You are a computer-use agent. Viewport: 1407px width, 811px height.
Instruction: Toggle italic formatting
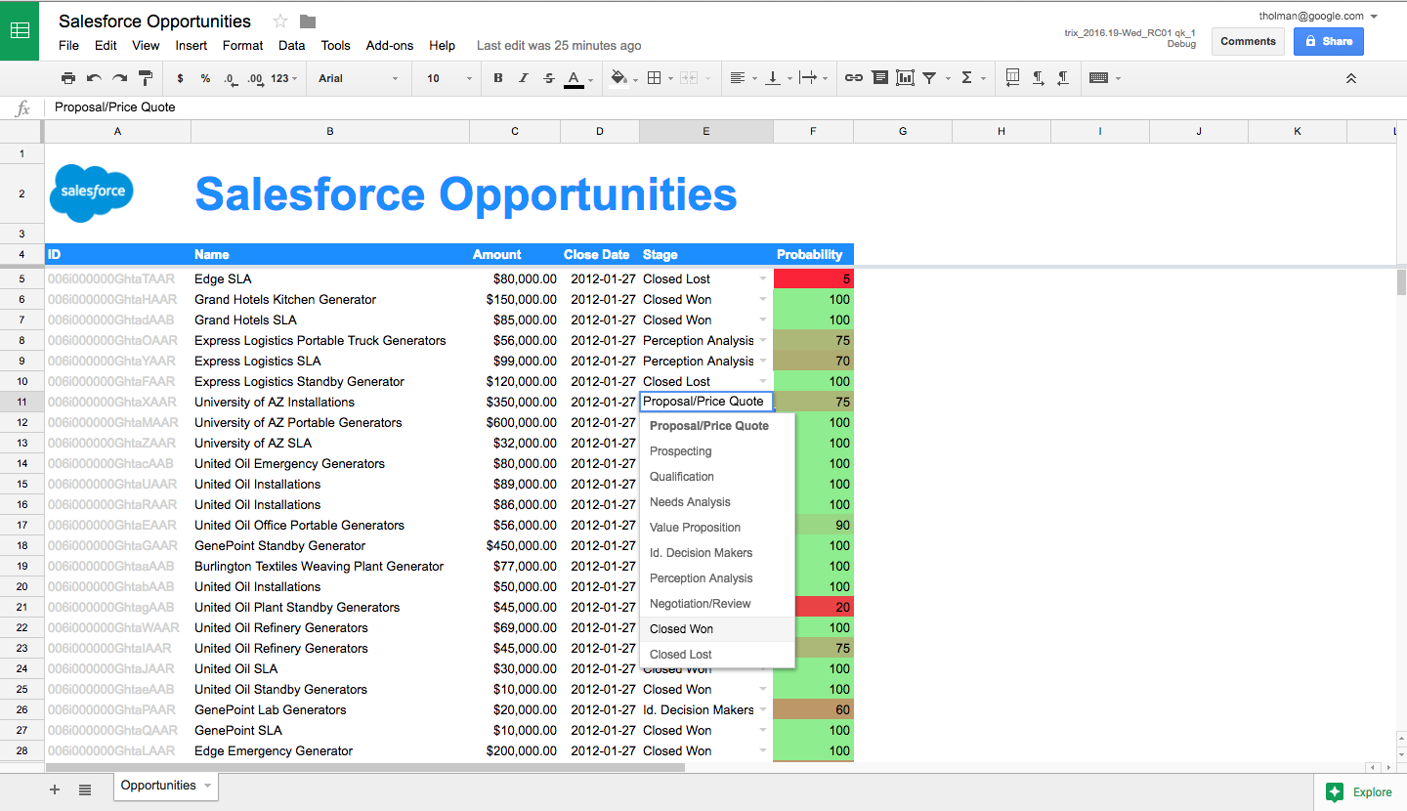[x=524, y=78]
